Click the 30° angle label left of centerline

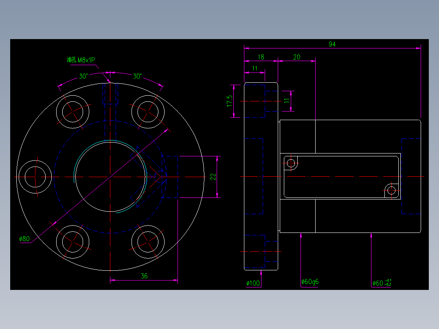point(83,76)
